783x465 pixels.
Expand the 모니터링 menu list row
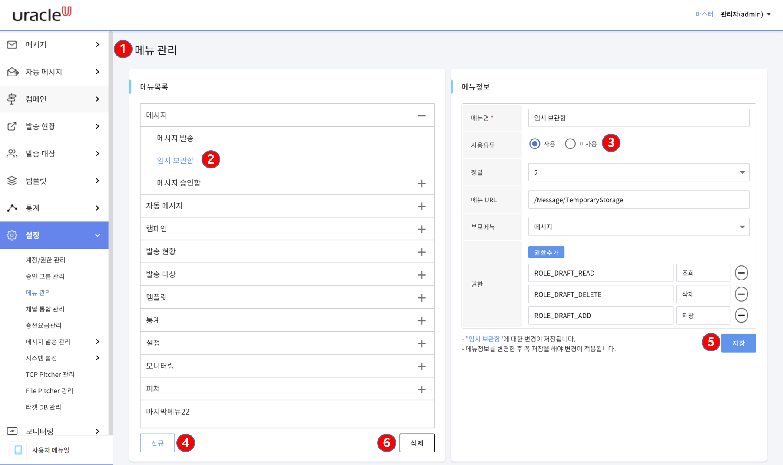click(422, 366)
